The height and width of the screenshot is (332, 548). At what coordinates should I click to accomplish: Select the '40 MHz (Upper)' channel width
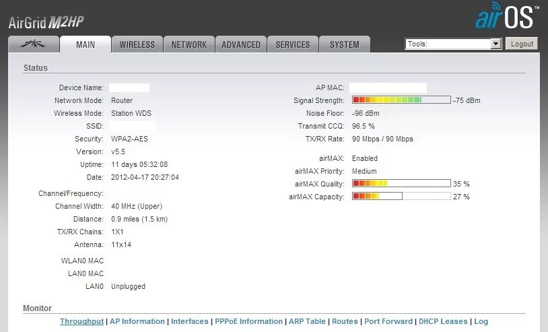point(137,206)
